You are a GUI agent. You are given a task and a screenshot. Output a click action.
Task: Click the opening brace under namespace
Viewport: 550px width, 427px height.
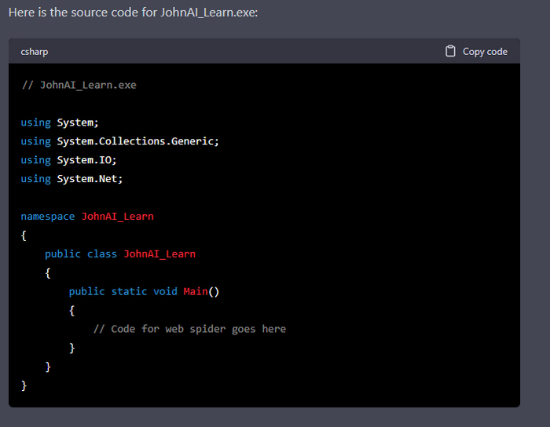pos(24,235)
